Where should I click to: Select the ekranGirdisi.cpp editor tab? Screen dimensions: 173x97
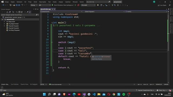pos(45,9)
